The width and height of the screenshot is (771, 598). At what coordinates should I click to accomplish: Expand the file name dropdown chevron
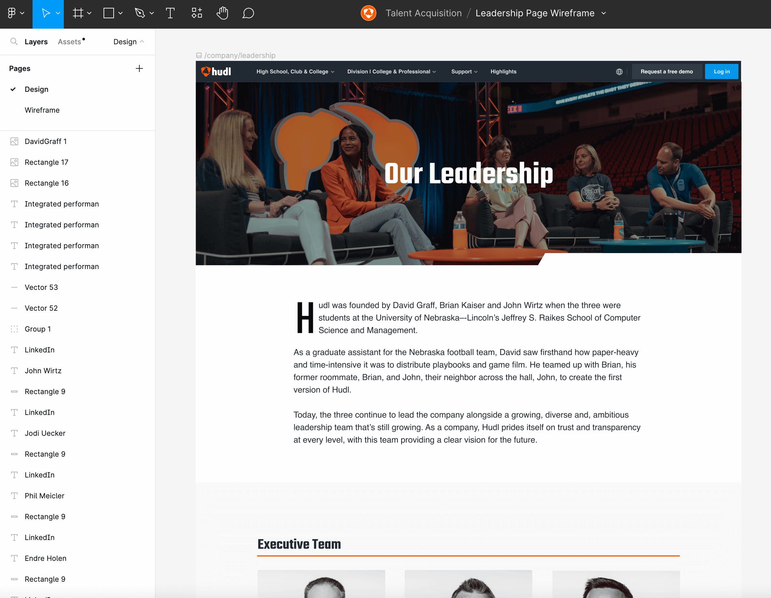pyautogui.click(x=604, y=13)
